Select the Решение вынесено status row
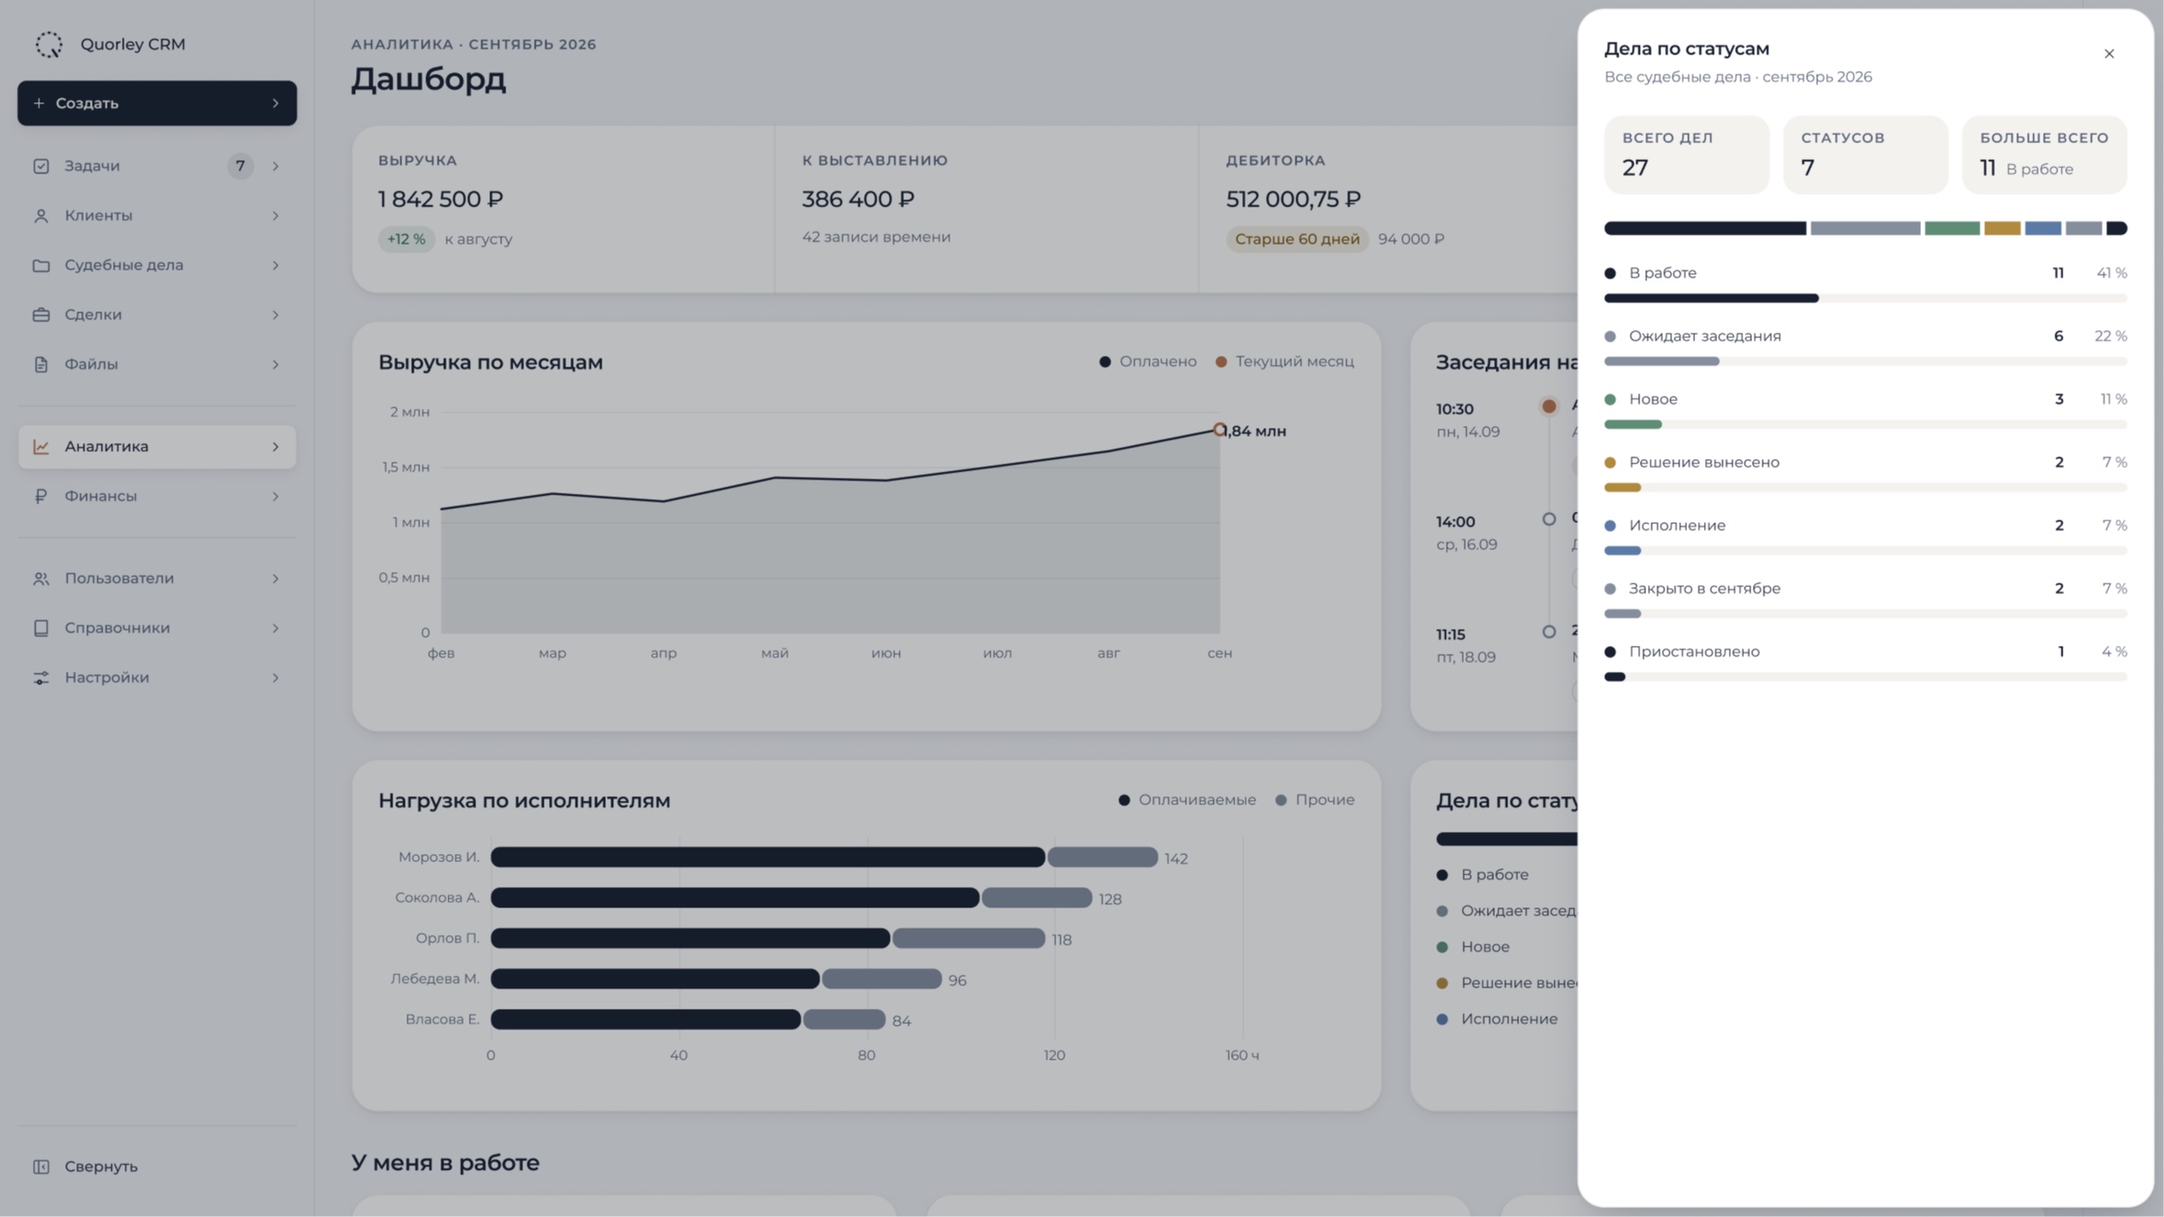The image size is (2164, 1217). pos(1865,474)
